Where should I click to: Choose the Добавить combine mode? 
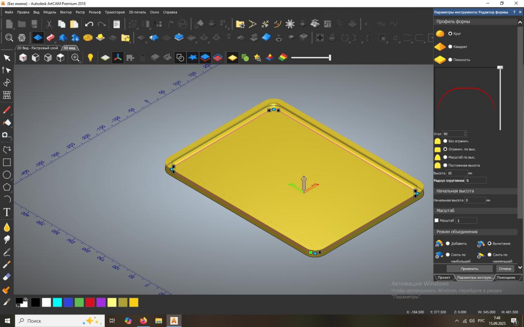point(448,243)
